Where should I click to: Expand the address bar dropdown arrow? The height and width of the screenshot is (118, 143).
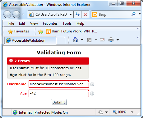point(71,15)
